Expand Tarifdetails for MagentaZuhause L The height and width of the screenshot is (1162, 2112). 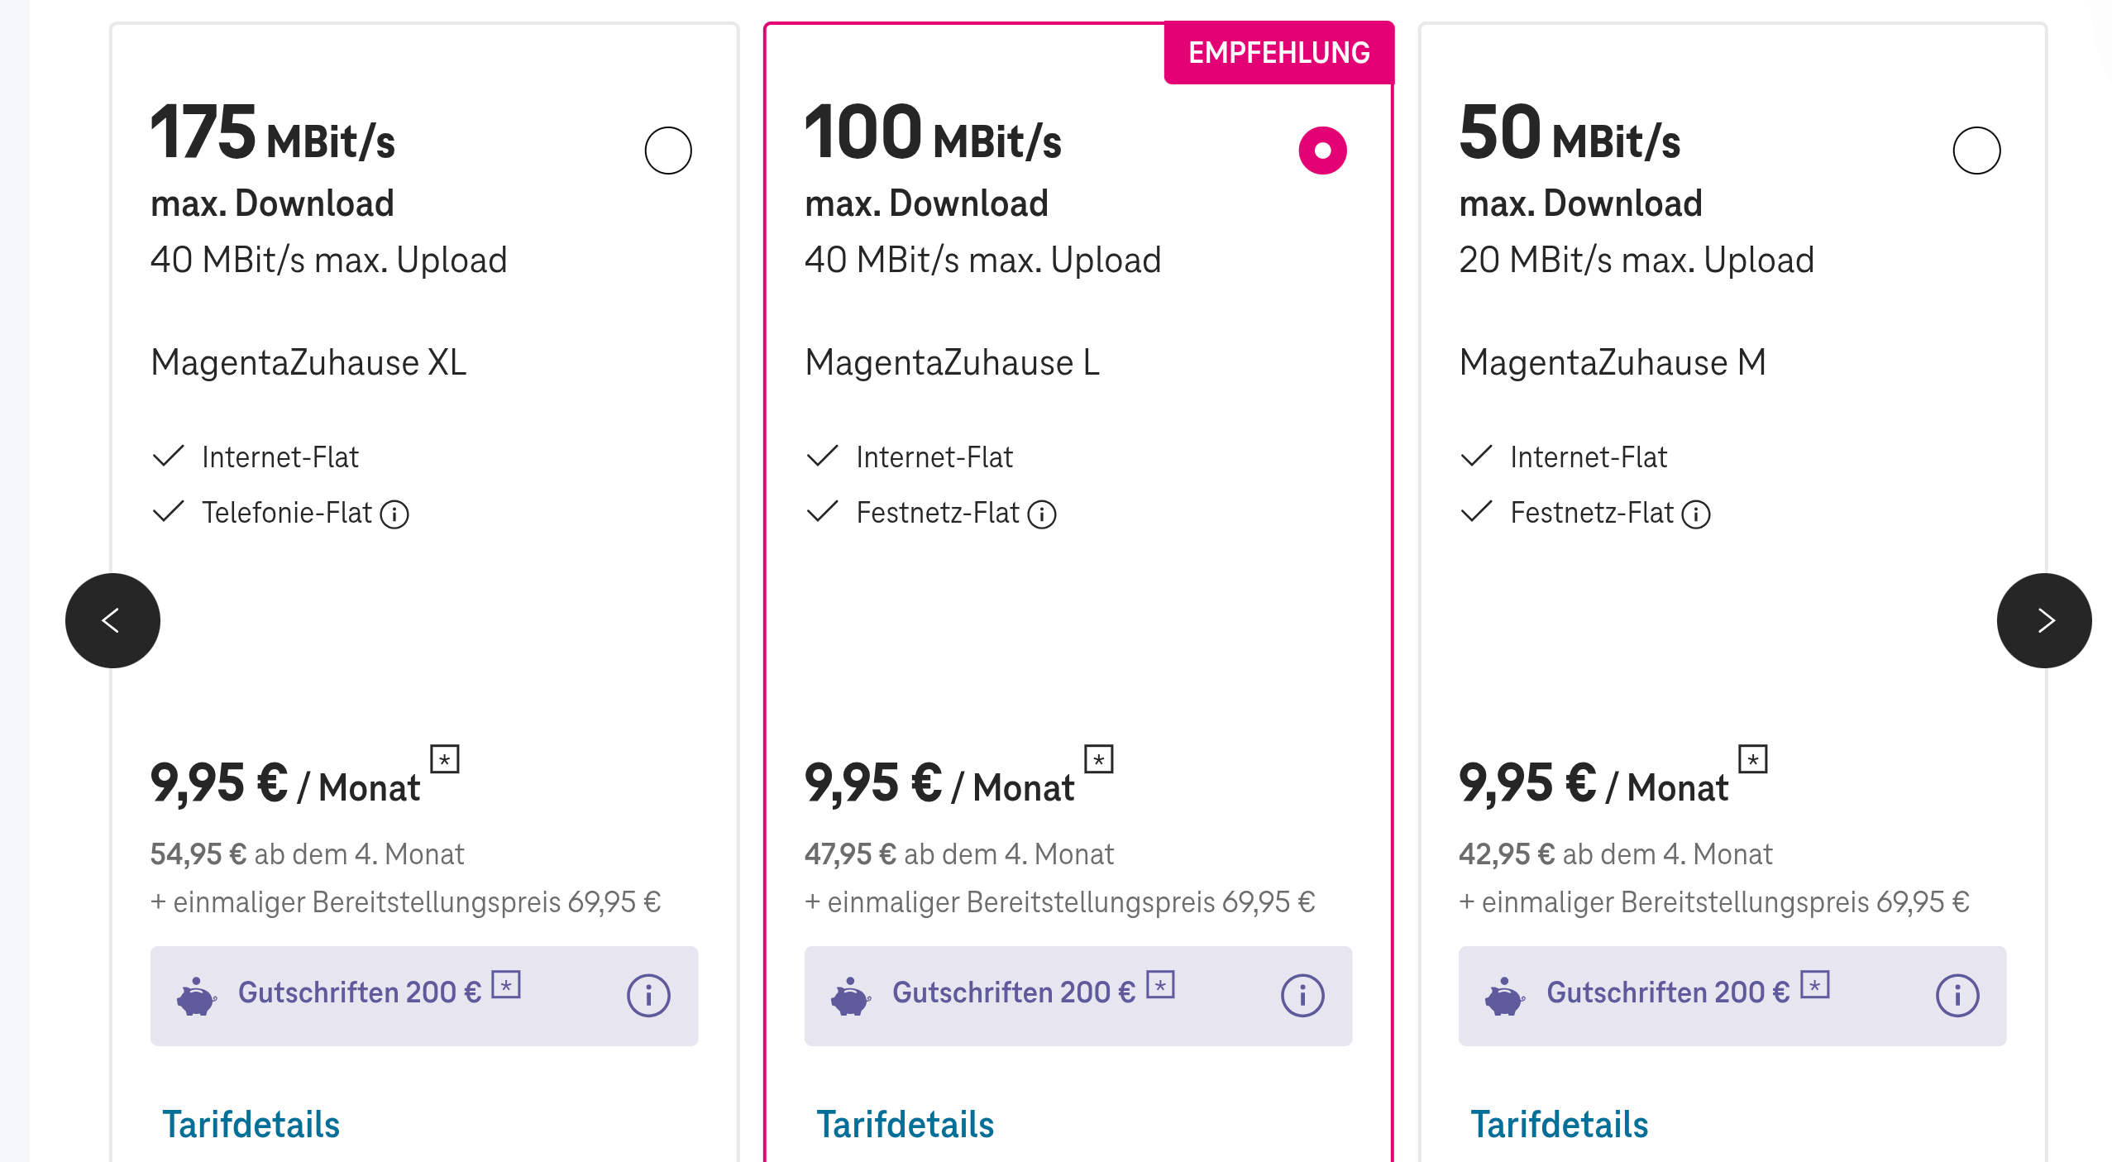(905, 1123)
